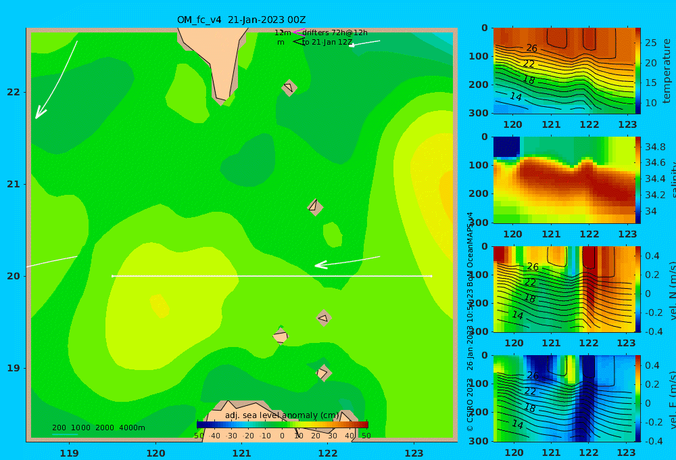Click the 300 depth tick of the salinity panel

pos(479,223)
